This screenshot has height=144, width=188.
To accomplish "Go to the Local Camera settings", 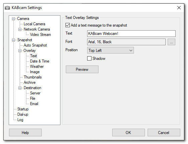I will [x=34, y=24].
